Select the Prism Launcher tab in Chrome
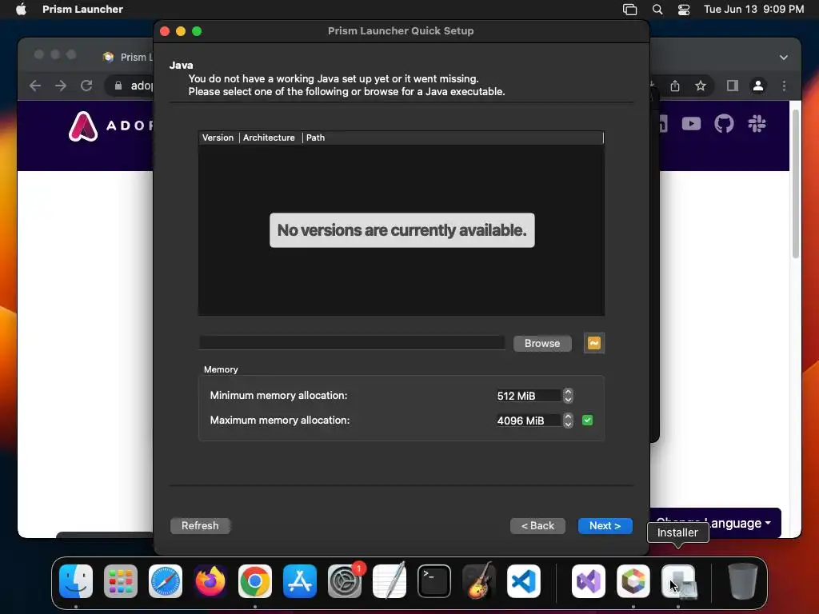 (127, 57)
